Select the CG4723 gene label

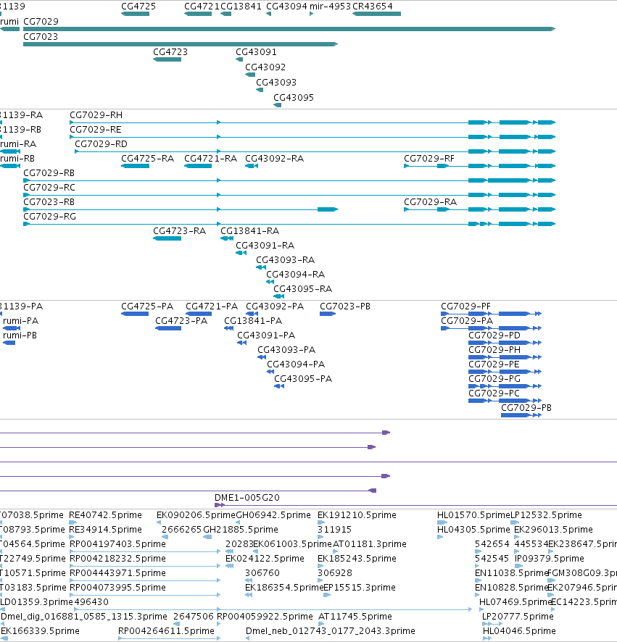tap(170, 52)
